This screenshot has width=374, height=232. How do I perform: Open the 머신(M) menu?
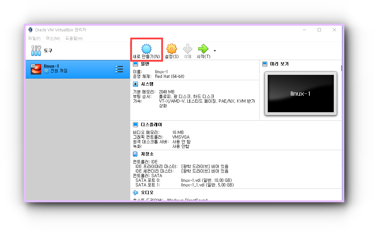coord(53,38)
